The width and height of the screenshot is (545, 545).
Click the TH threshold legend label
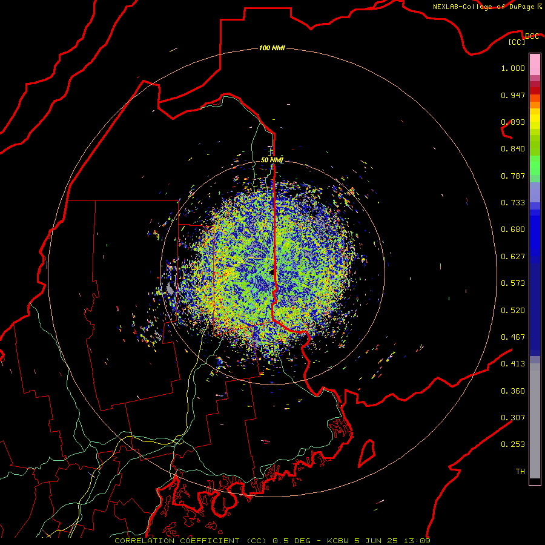(520, 472)
